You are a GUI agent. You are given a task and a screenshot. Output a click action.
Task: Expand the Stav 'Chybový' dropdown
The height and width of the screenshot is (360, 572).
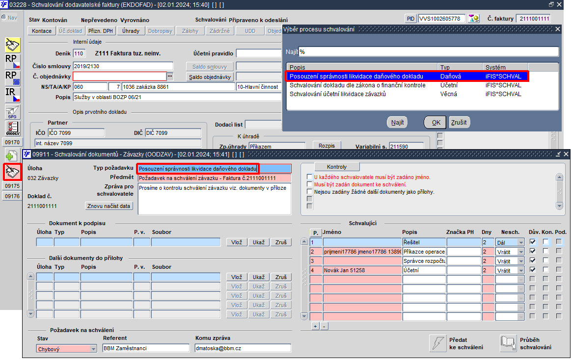(93, 349)
